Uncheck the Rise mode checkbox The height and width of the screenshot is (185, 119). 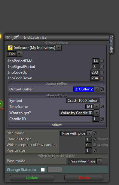(x=95, y=133)
